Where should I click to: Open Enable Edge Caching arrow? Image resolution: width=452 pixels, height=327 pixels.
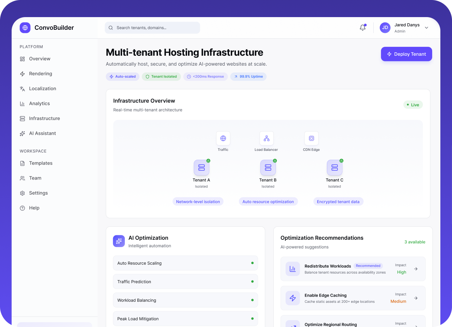(x=416, y=298)
